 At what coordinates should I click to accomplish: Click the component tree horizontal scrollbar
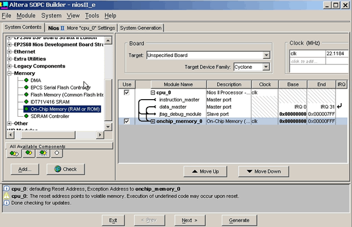(55, 135)
